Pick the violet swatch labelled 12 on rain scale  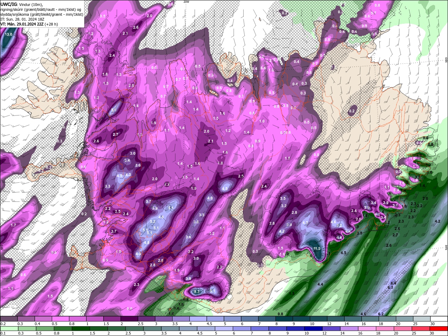pos(331,329)
